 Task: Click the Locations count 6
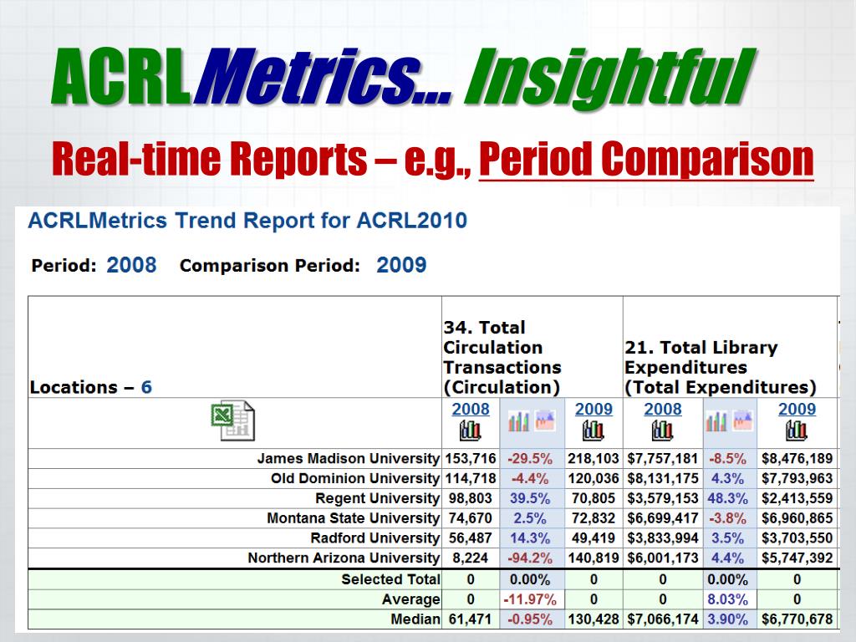(x=146, y=387)
